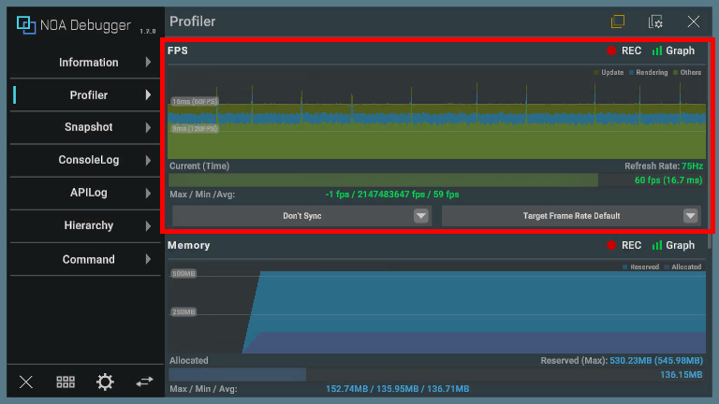Click the grid menu icon at bottom

pos(66,382)
